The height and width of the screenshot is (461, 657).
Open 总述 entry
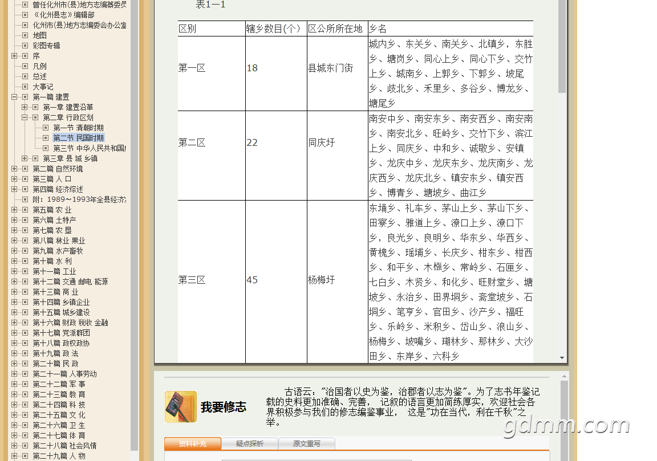click(40, 76)
